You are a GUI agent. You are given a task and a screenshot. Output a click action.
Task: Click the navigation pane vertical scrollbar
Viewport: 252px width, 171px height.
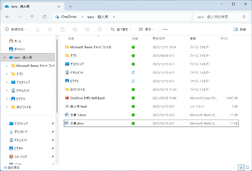[57, 76]
